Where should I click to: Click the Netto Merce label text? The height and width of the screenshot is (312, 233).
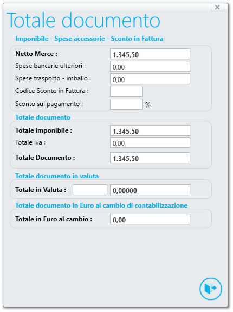point(36,54)
